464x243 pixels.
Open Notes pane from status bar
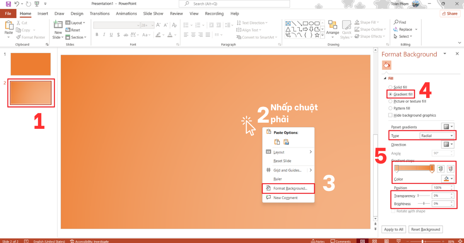pyautogui.click(x=317, y=241)
